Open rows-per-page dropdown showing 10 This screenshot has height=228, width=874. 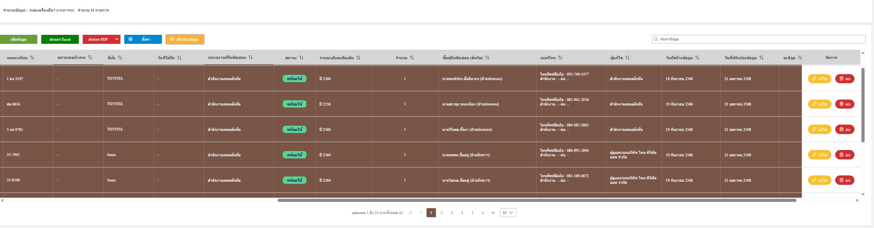coord(508,213)
